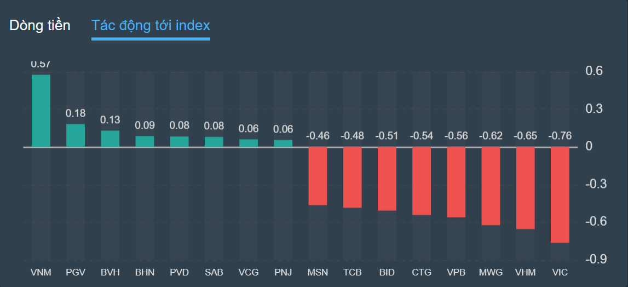Click the PNJ green bar
Screen dimensions: 628x287
(x=283, y=143)
